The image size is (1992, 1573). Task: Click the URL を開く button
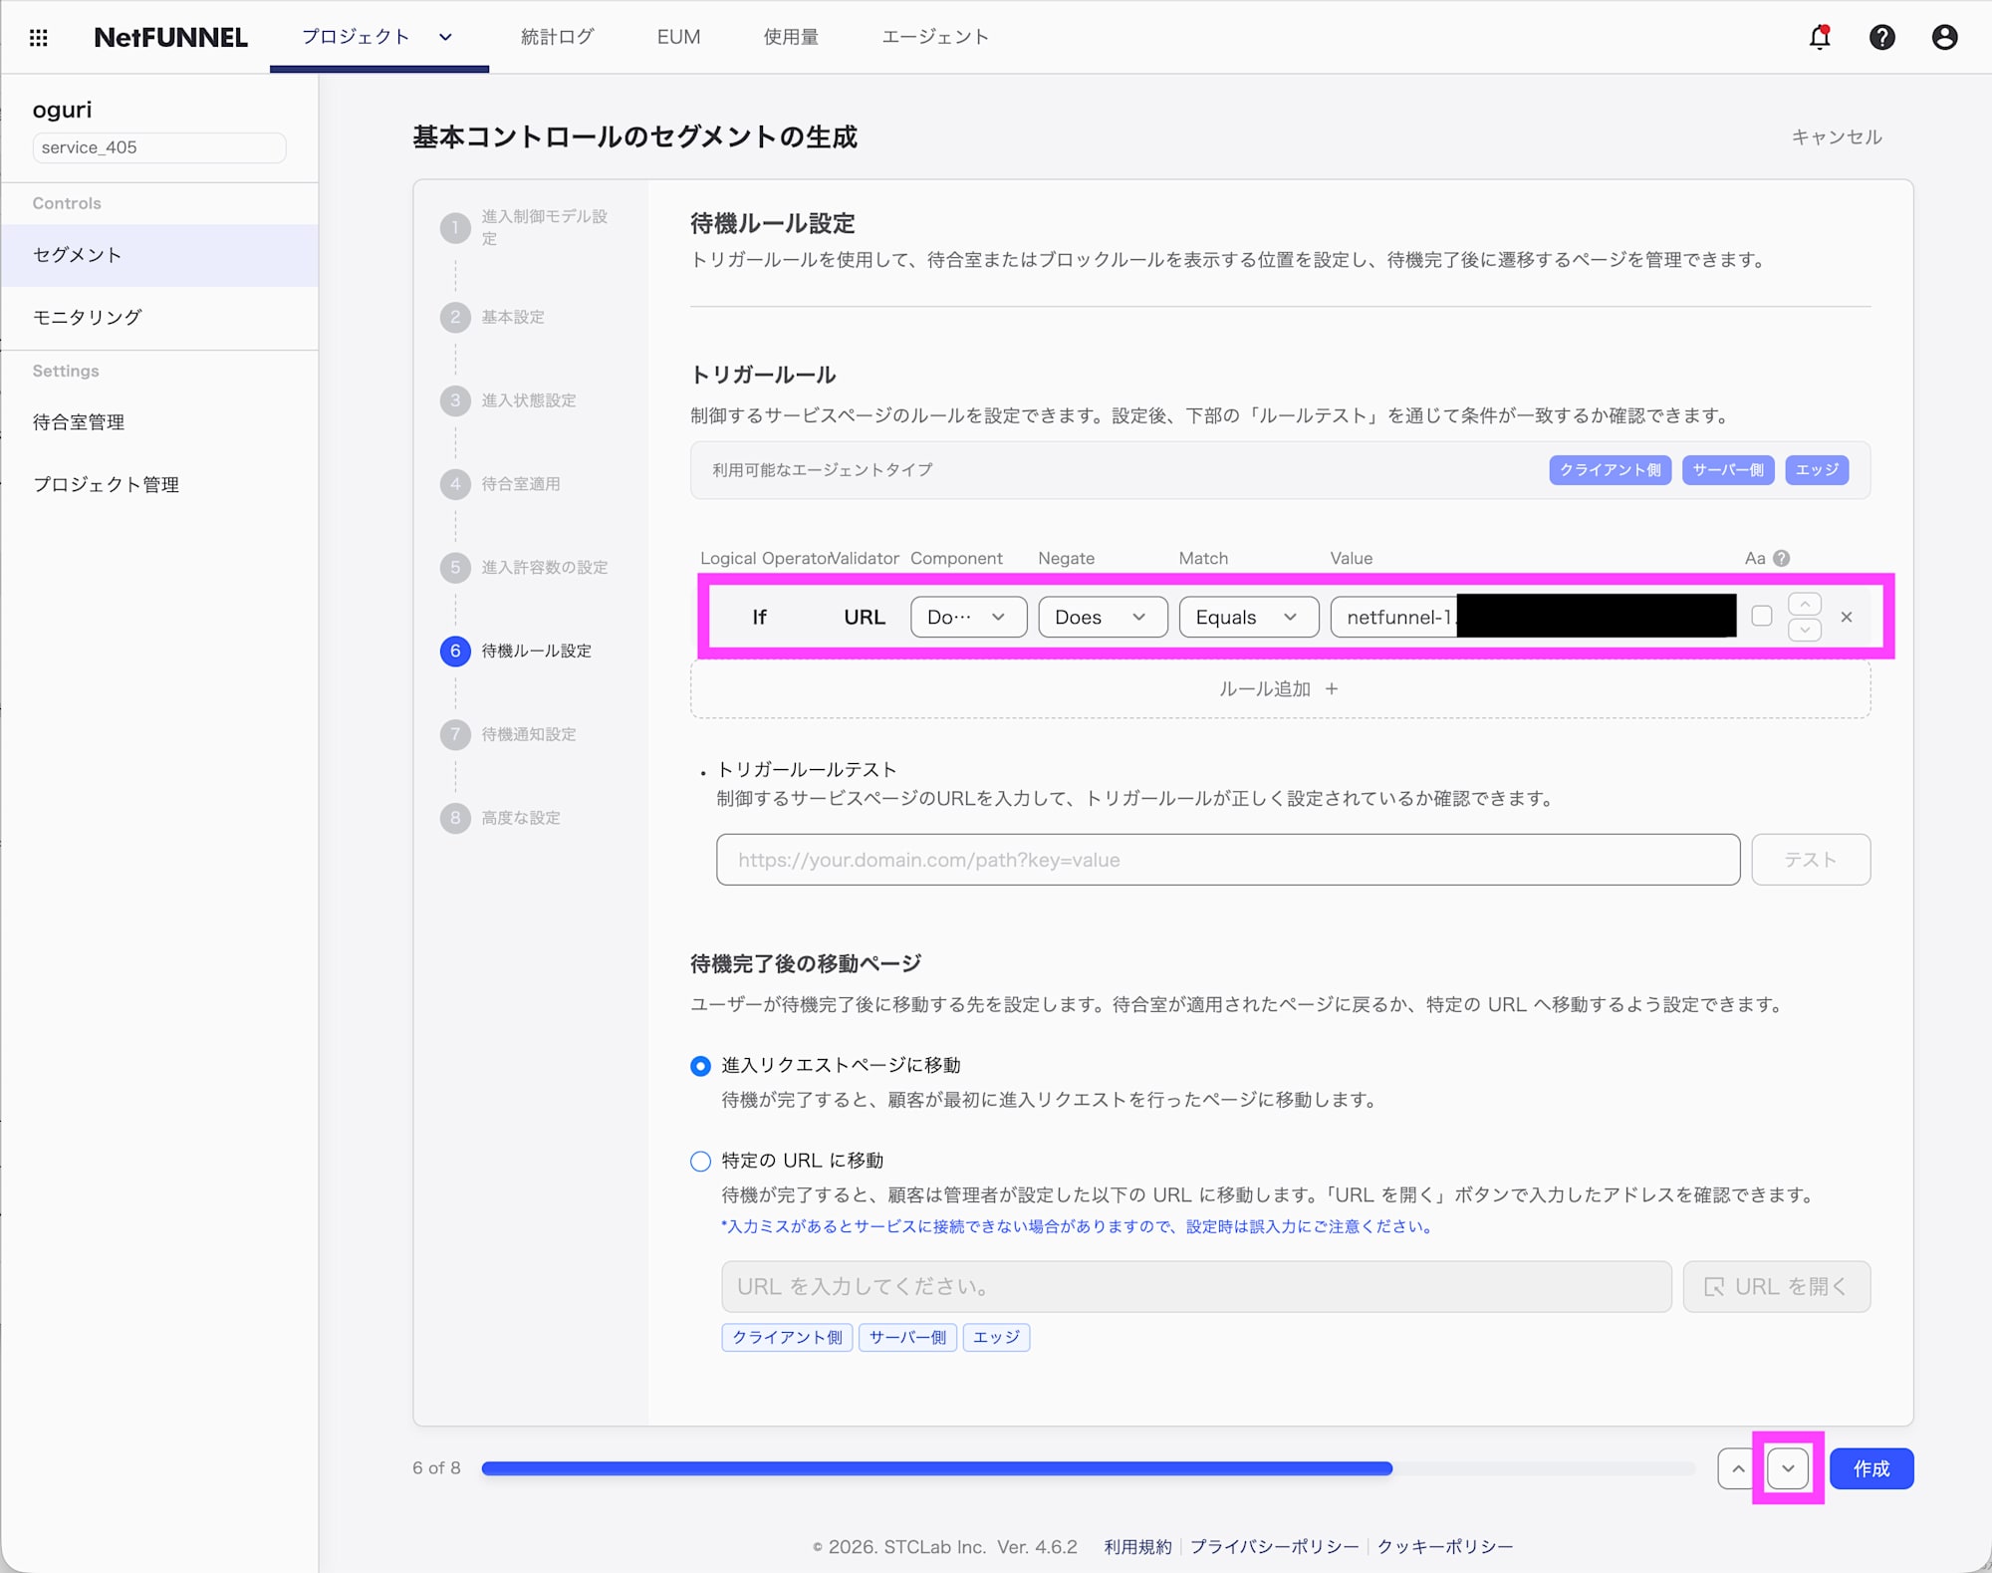pyautogui.click(x=1776, y=1286)
